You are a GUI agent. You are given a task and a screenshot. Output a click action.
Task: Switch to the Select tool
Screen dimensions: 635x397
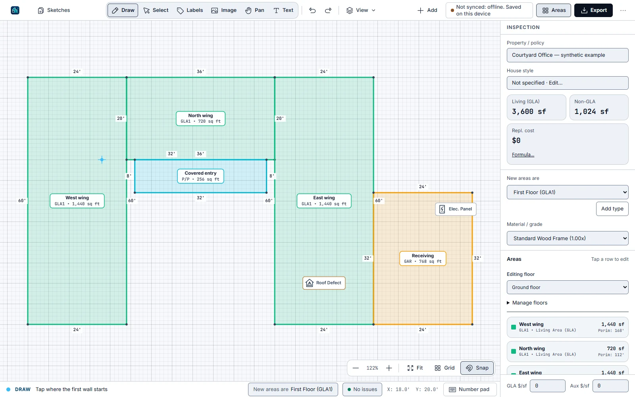click(x=156, y=10)
